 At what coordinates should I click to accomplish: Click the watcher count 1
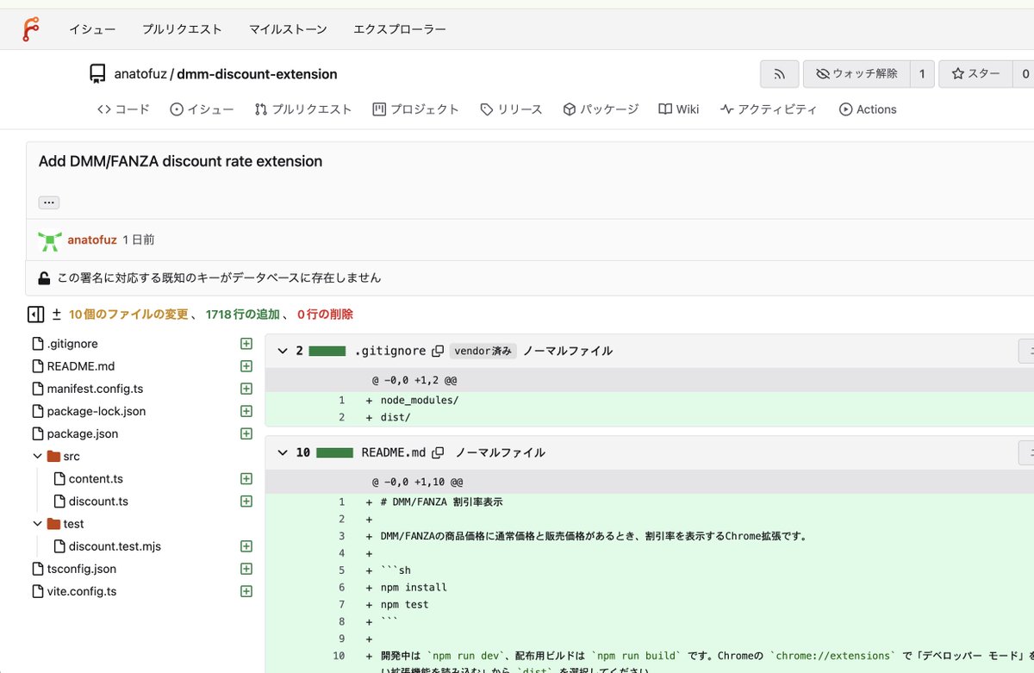(922, 74)
